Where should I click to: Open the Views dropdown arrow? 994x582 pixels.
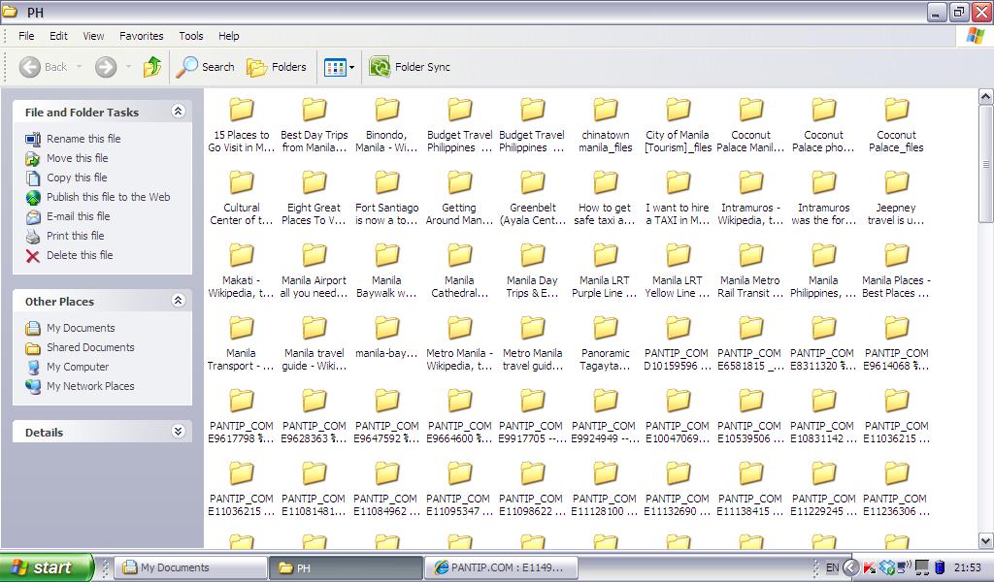351,67
